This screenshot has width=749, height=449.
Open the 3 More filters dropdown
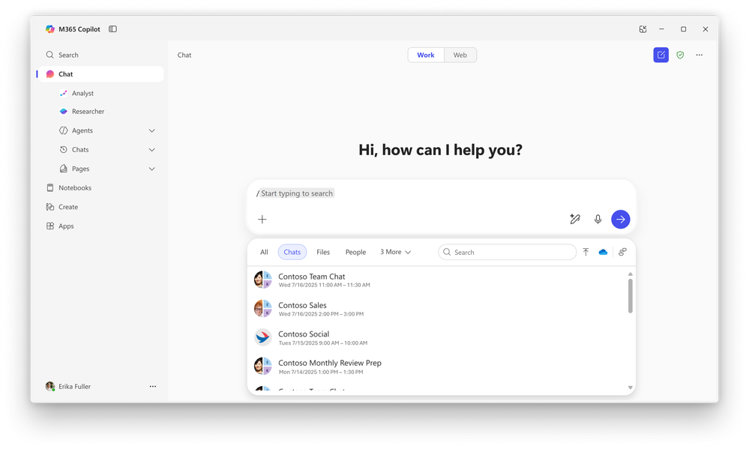395,252
